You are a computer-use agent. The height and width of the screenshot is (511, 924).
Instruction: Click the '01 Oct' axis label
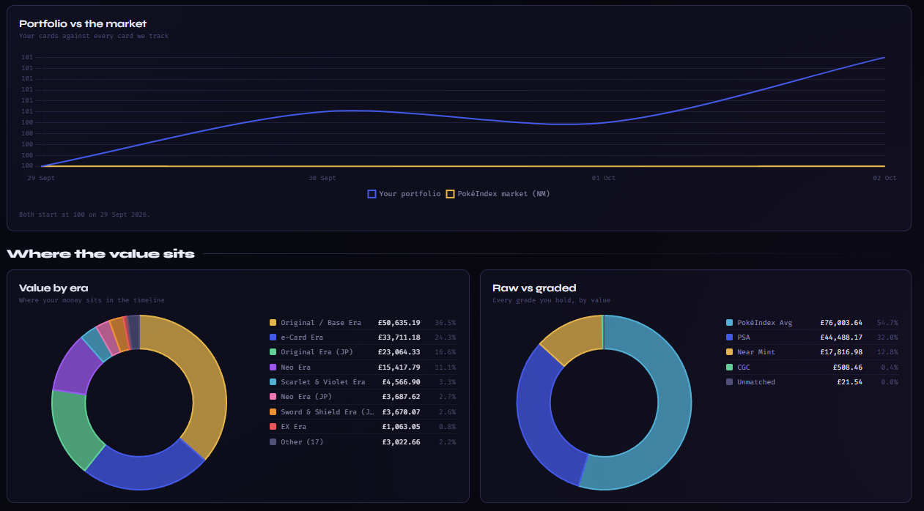pos(604,178)
